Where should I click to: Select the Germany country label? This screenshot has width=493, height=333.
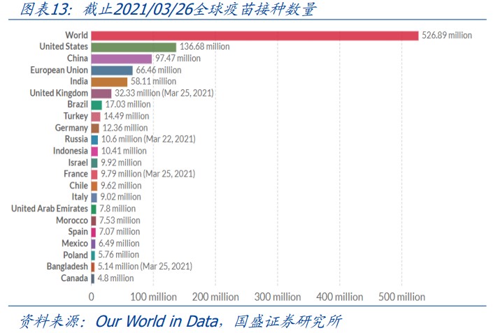pos(71,128)
